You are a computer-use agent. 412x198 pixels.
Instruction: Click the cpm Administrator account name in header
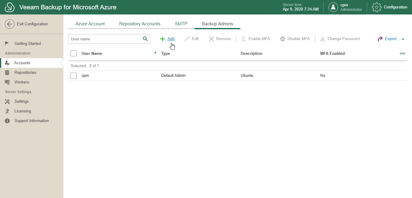click(x=351, y=7)
